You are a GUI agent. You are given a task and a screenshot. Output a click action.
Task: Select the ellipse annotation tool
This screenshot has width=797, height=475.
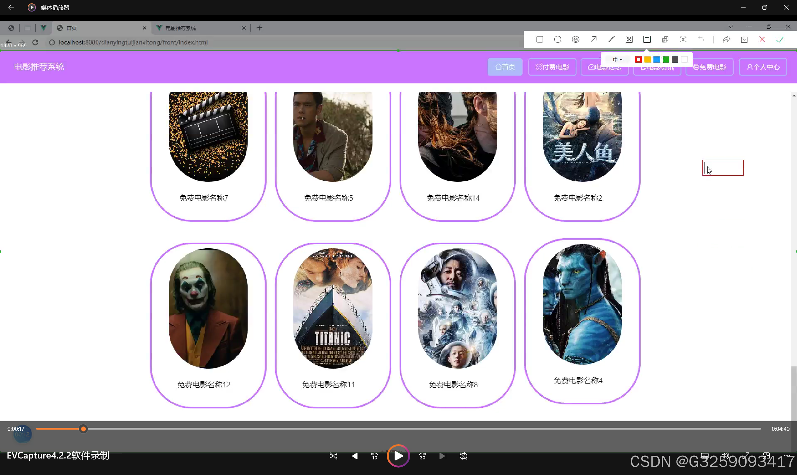pos(557,40)
